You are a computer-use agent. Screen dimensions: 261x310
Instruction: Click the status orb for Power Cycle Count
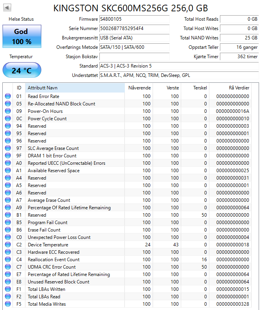coord(8,118)
